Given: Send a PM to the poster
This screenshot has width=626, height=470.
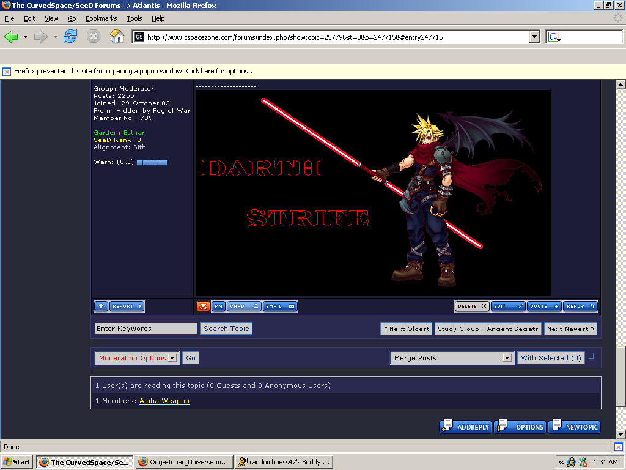Looking at the screenshot, I should [x=218, y=306].
